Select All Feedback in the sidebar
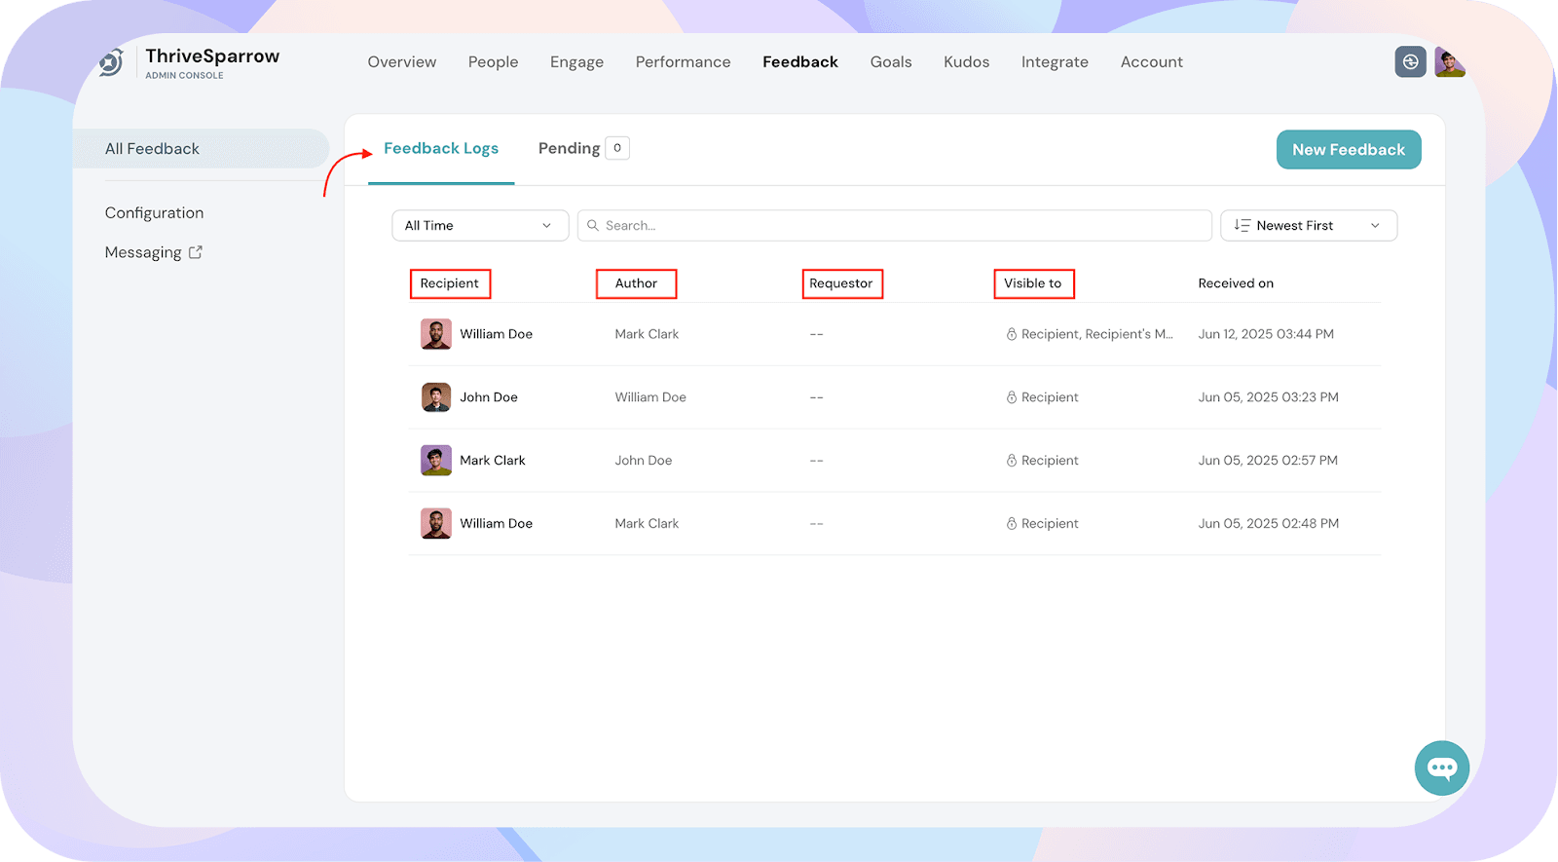1558x862 pixels. click(x=202, y=149)
